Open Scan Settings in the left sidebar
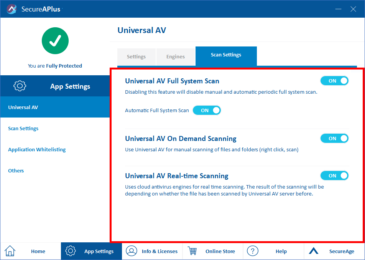This screenshot has height=260, width=365. 23,128
